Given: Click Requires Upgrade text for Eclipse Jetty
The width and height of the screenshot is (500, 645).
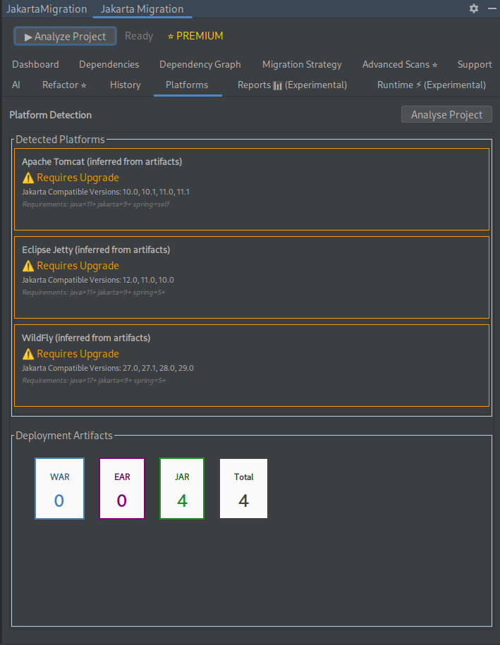Looking at the screenshot, I should click(78, 266).
